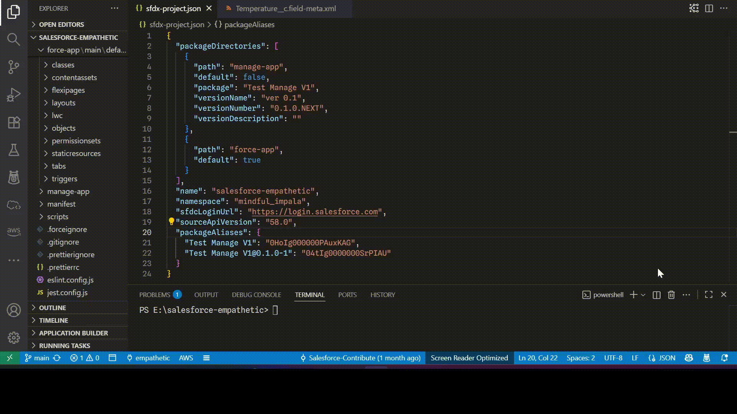
Task: Open the Extensions view
Action: [13, 123]
